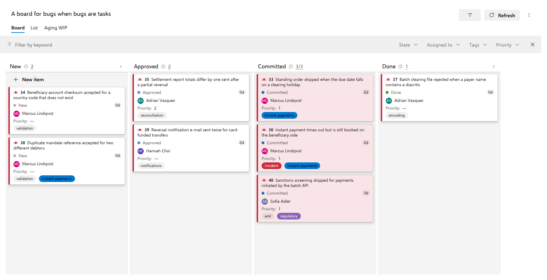Click Adrian Vasquez's avatar on item 35
Viewport: 547px width, 280px height.
click(x=141, y=100)
